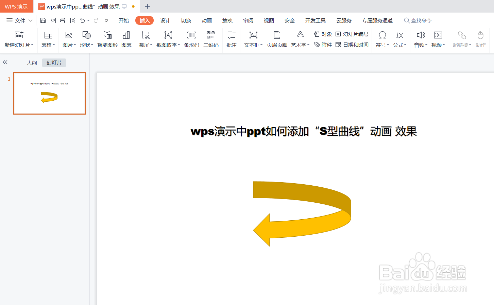This screenshot has width=494, height=305.
Task: Insert a chart with the 图表 icon
Action: (x=126, y=35)
